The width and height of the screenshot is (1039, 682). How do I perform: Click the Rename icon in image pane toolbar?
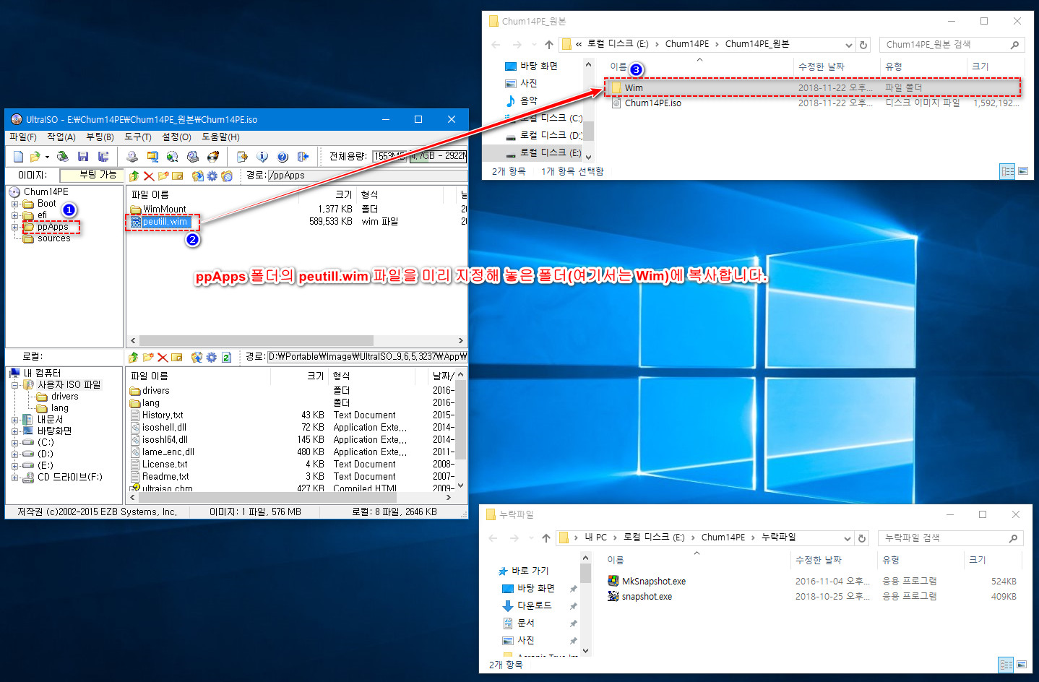(x=177, y=176)
